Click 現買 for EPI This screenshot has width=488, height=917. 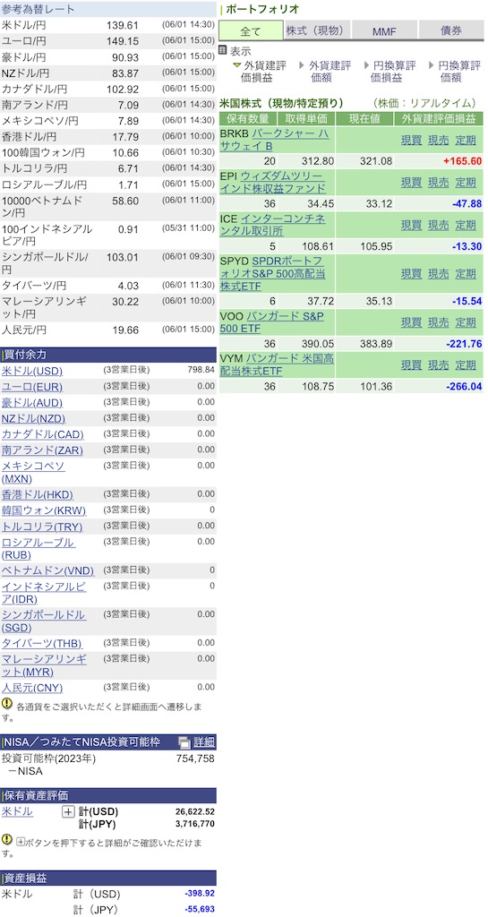click(411, 182)
